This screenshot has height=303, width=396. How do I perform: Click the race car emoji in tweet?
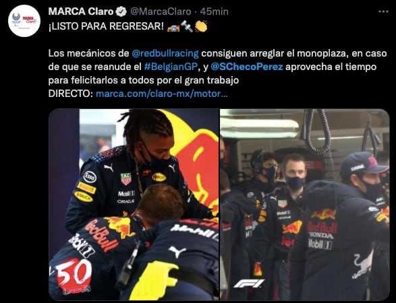pos(173,26)
